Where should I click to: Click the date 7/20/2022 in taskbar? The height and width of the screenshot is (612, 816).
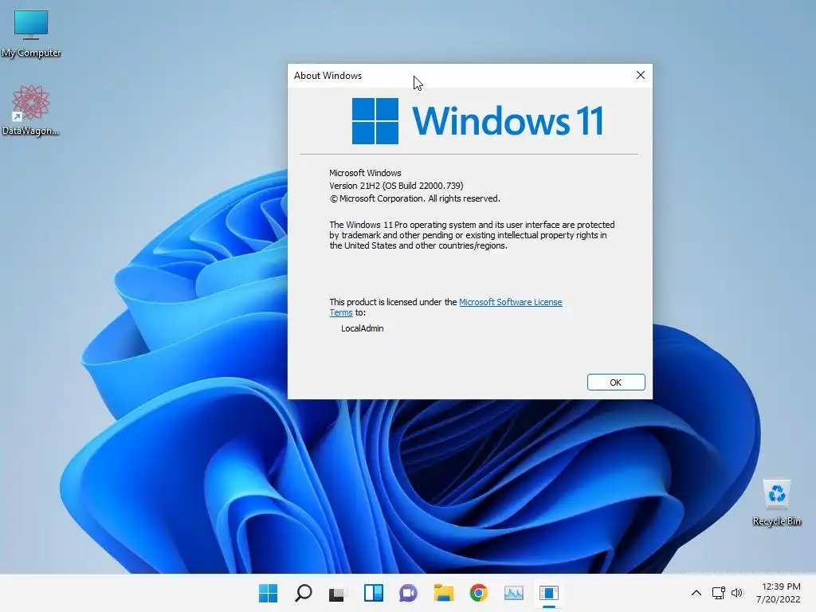(778, 599)
